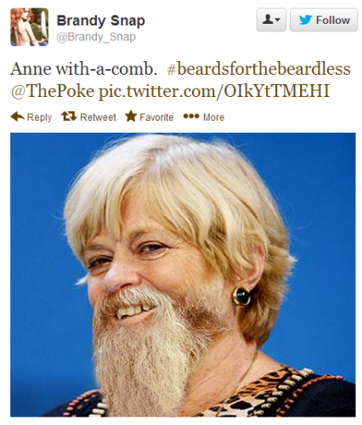Select the Retweet text label
Screen dimensions: 362x425
point(98,117)
